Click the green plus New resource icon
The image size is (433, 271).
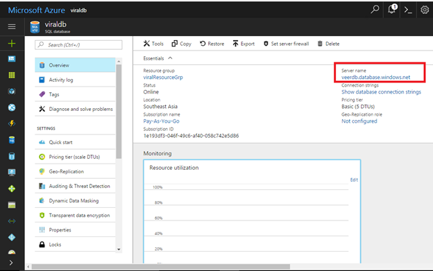point(12,43)
